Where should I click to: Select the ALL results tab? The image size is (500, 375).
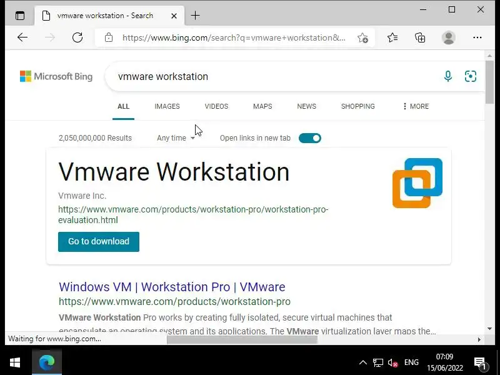[123, 106]
